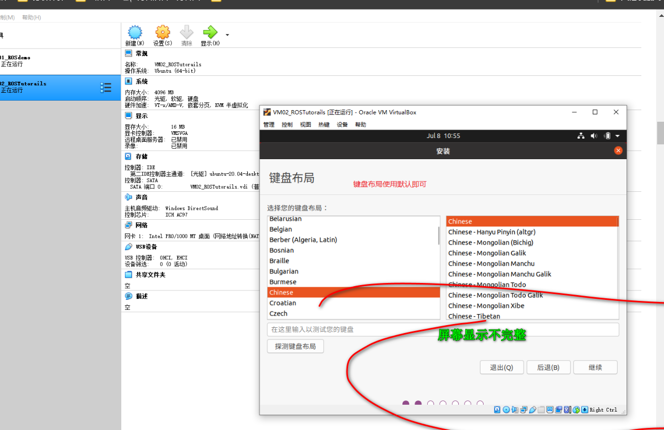Choose Chinese - Mongolian (Bichig)
Image resolution: width=664 pixels, height=430 pixels.
coord(532,242)
